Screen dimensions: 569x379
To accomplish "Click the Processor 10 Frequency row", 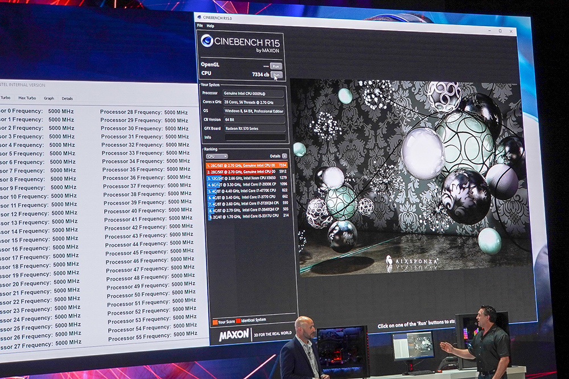I will [x=39, y=196].
